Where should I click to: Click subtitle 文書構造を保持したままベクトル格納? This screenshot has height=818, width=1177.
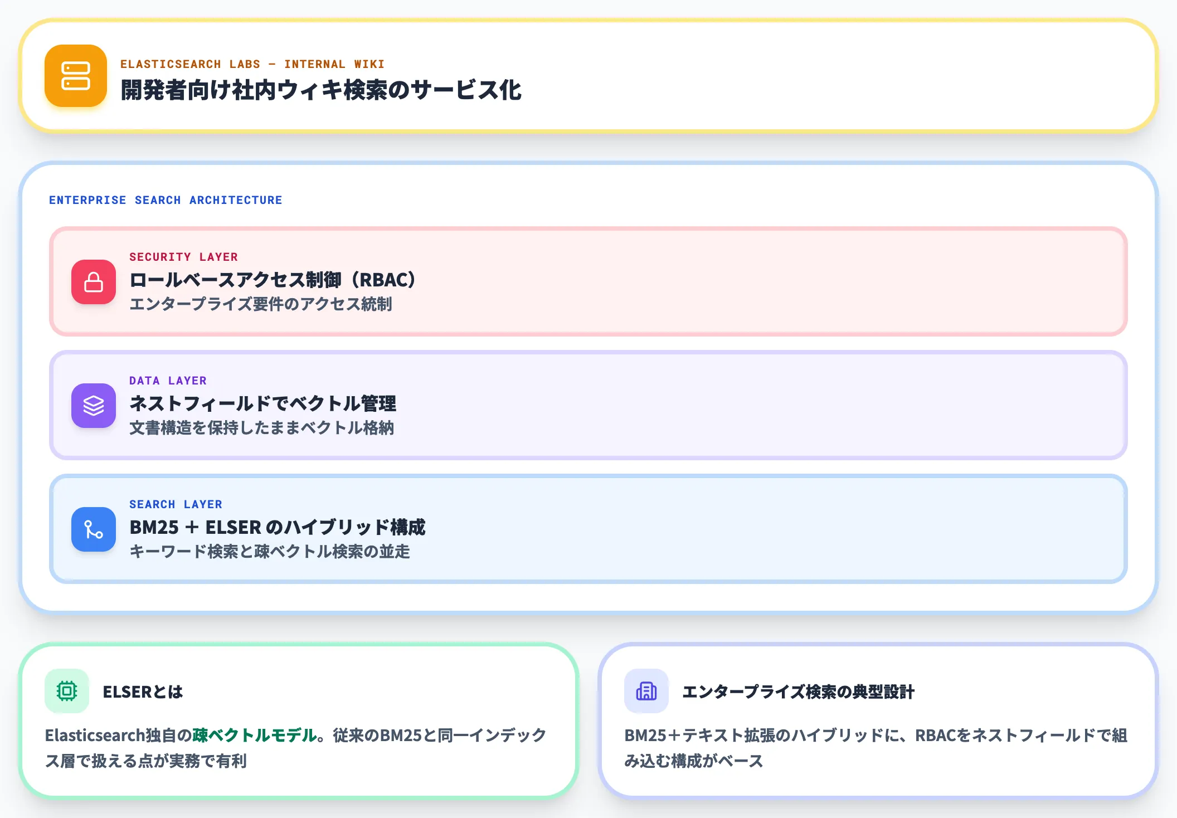coord(261,428)
